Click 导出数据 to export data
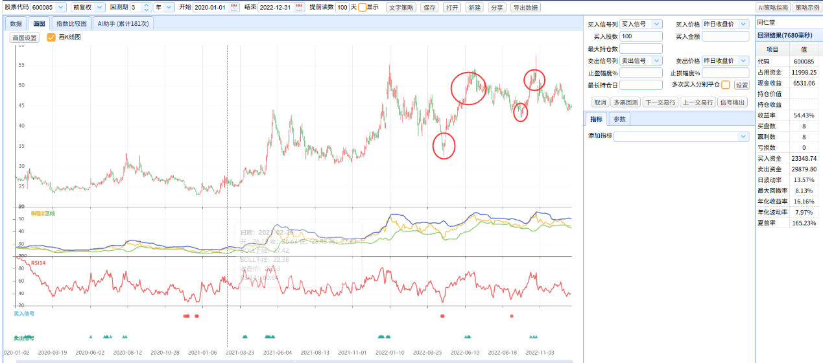 (x=525, y=7)
